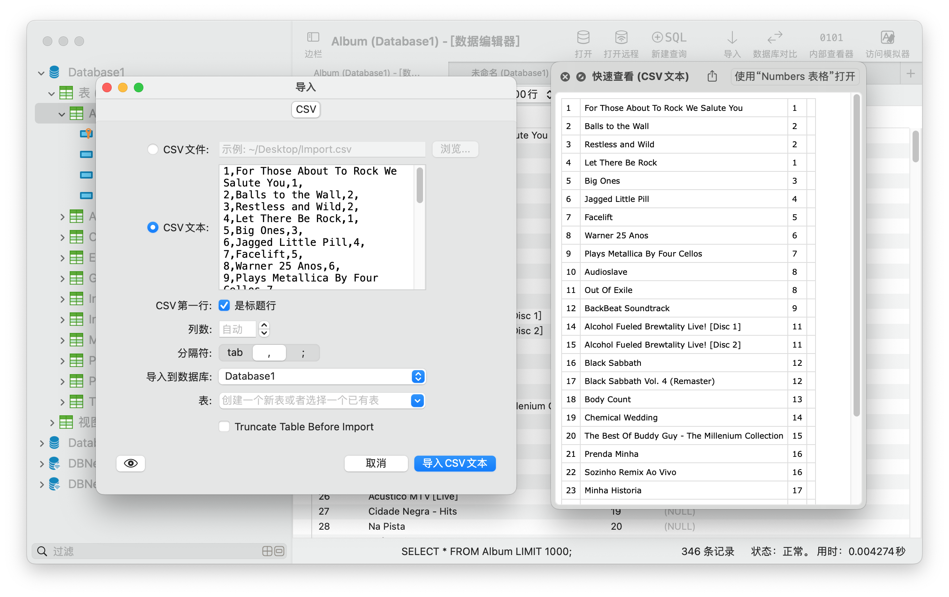This screenshot has width=949, height=597.
Task: Open database via 打开 toolbar icon
Action: (x=583, y=38)
